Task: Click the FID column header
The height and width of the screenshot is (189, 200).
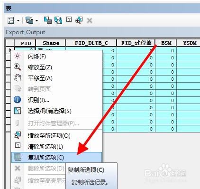Action: (x=25, y=43)
